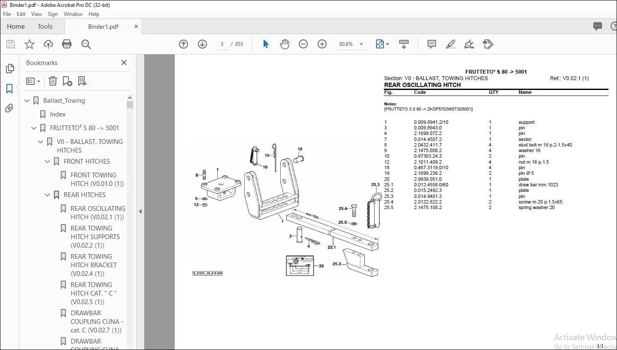This screenshot has width=617, height=350.
Task: Jump to REAR TOWING HITCH BRACKET bookmark
Action: click(94, 265)
